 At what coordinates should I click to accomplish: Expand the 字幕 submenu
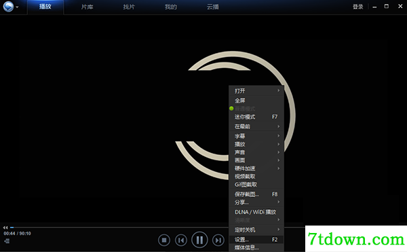(256, 136)
